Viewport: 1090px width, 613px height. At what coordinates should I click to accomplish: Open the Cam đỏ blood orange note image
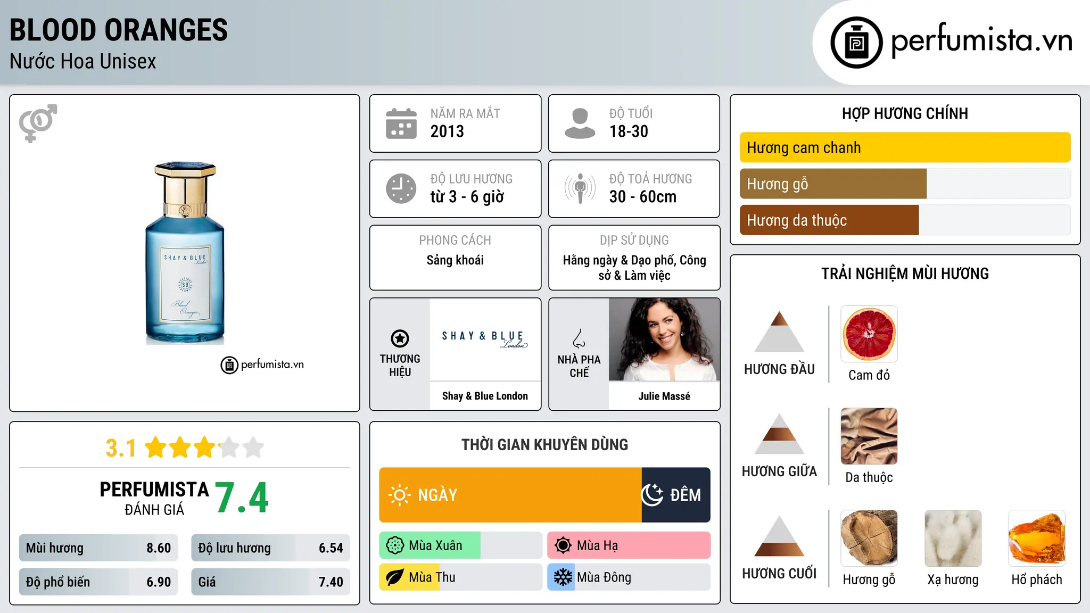click(x=869, y=334)
